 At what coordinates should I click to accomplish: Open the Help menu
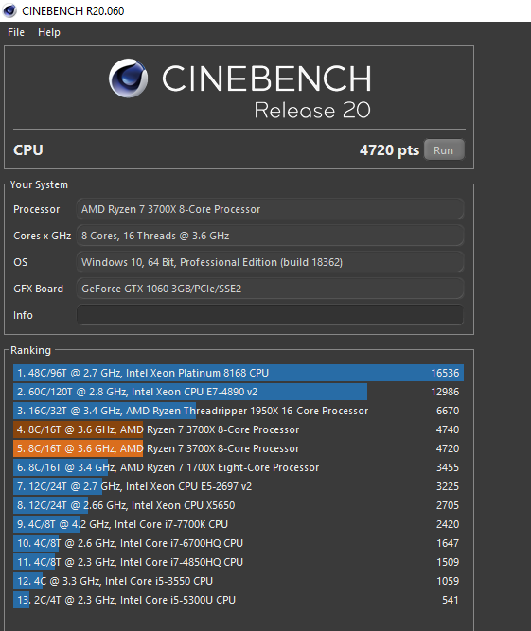coord(49,32)
